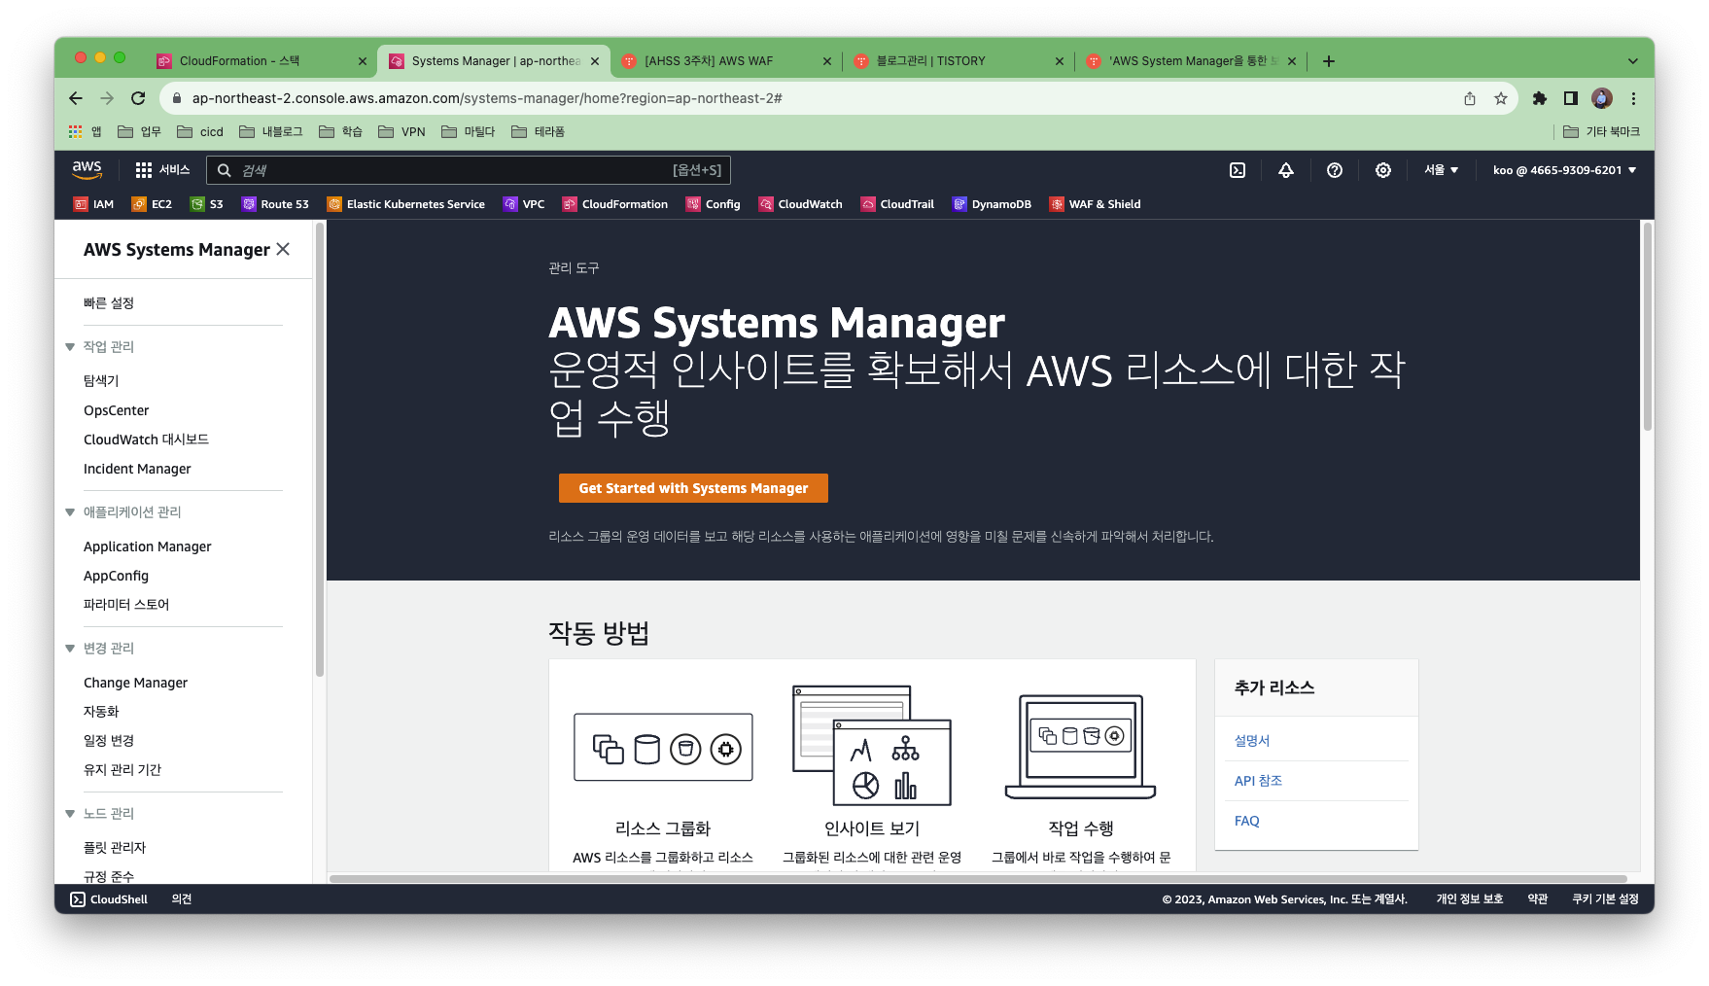The height and width of the screenshot is (986, 1709).
Task: Open EC2 service shortcut
Action: coord(152,204)
